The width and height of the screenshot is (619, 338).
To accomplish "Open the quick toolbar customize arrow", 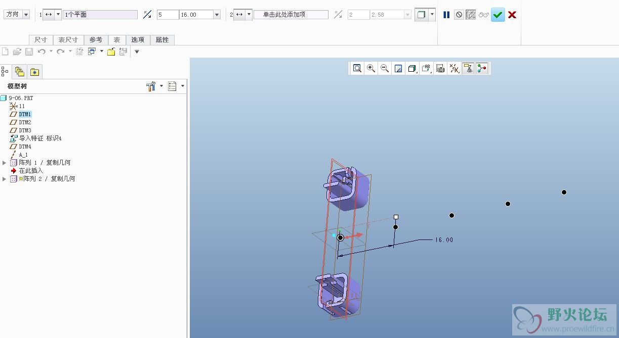I will click(137, 52).
